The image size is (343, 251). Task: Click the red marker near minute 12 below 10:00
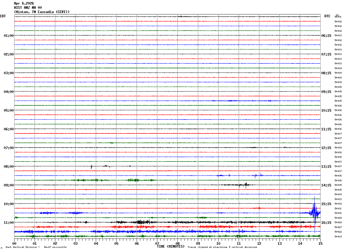tap(259, 208)
